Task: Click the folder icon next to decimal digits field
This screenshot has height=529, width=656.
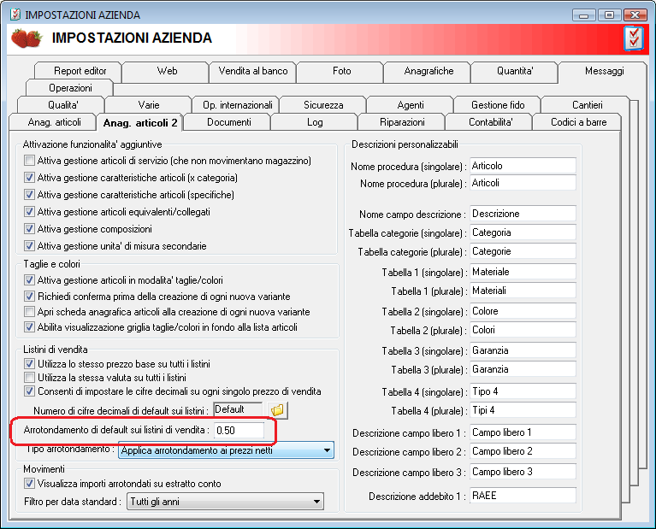Action: pos(277,410)
